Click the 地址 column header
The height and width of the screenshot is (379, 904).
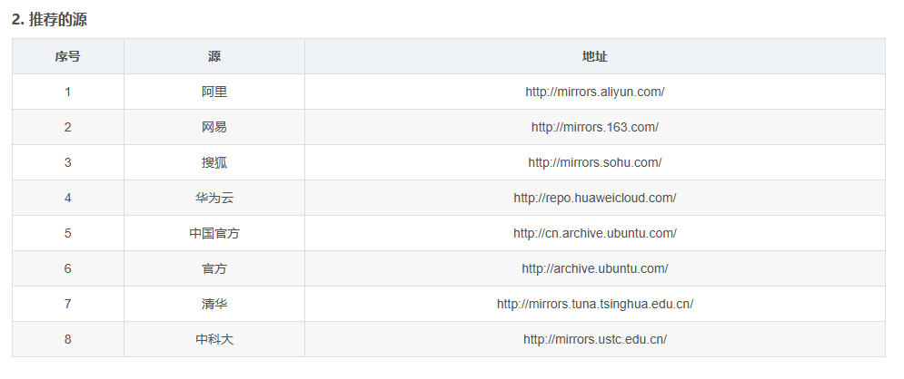coord(594,56)
